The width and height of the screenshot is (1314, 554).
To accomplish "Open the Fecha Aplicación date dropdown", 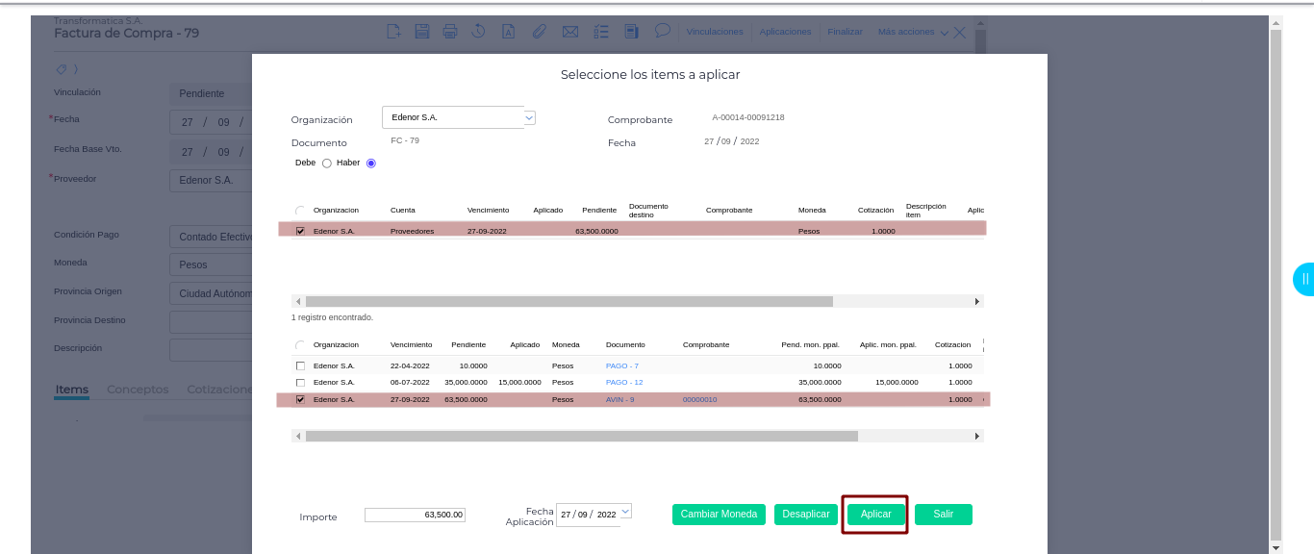I will click(x=625, y=513).
